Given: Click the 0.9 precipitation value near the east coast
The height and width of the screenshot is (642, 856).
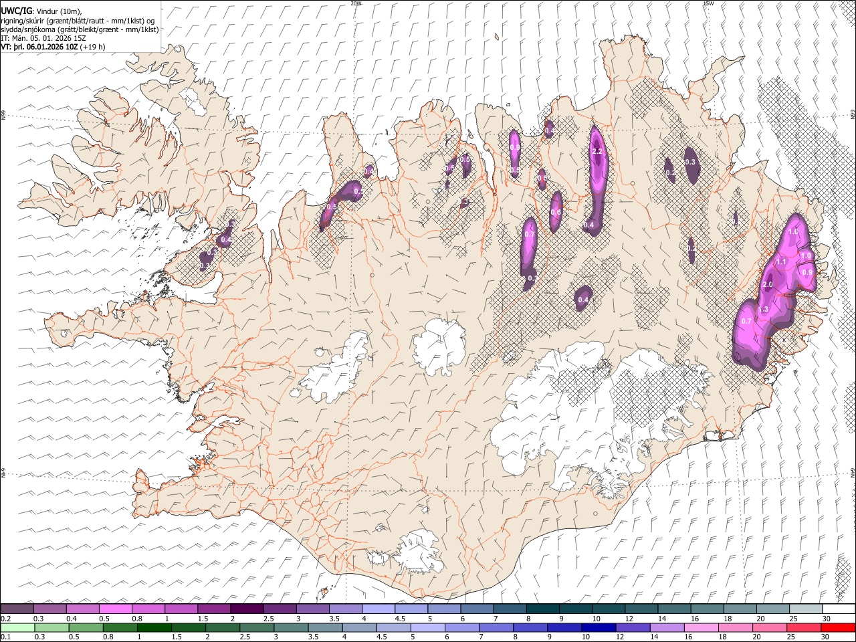Looking at the screenshot, I should (807, 272).
